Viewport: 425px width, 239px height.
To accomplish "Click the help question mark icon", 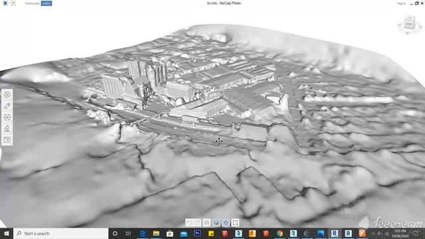I will coord(13,3).
